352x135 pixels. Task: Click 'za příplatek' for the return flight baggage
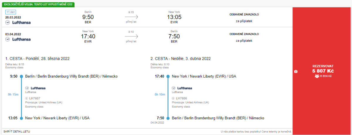coord(244,41)
